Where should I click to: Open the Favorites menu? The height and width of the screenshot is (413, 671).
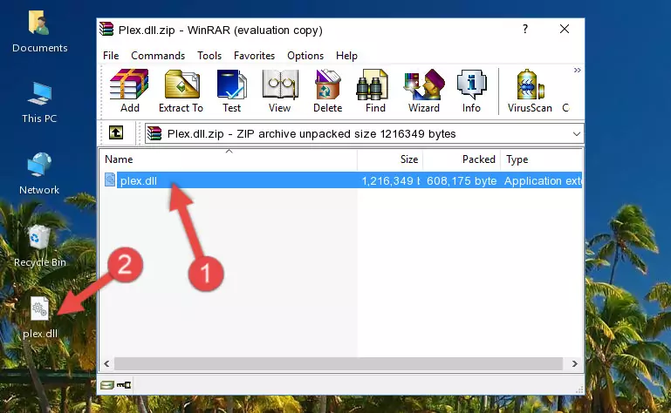coord(254,56)
